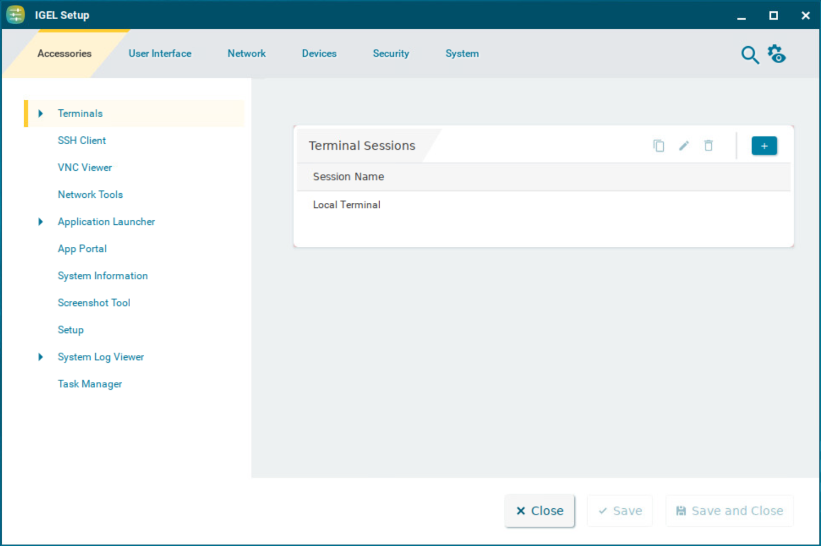The image size is (821, 546).
Task: Open the Network tab
Action: [x=246, y=54]
